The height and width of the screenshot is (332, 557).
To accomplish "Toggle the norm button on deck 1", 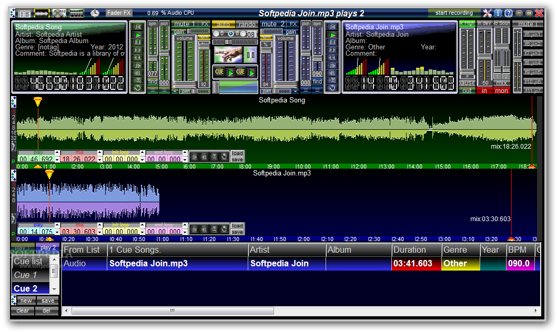I will coord(204,37).
